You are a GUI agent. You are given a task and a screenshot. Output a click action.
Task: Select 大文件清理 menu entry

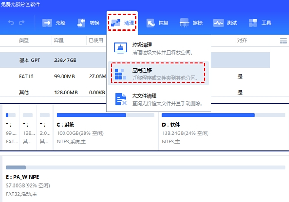159,99
